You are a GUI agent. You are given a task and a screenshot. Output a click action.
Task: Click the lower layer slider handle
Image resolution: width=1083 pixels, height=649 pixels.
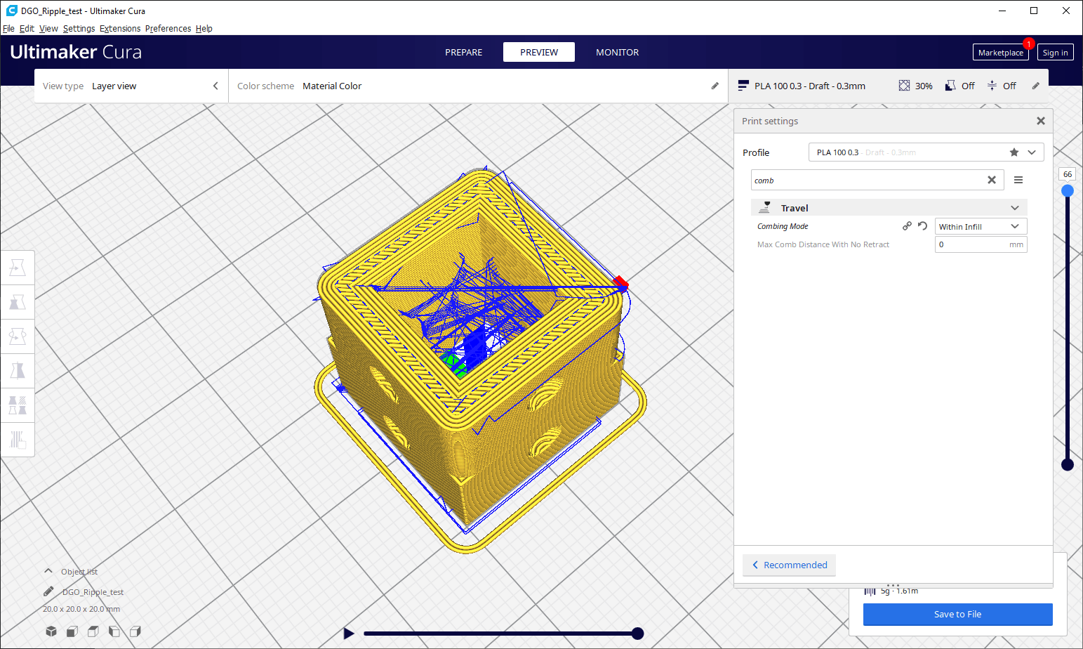click(1068, 464)
